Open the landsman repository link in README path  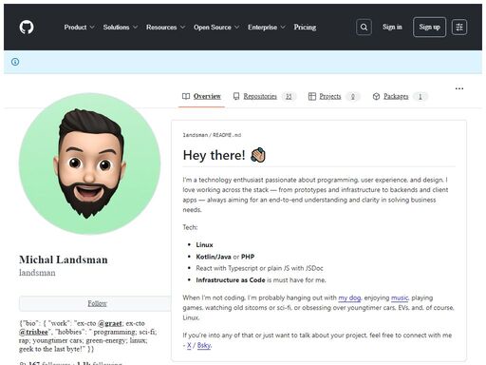pyautogui.click(x=195, y=135)
